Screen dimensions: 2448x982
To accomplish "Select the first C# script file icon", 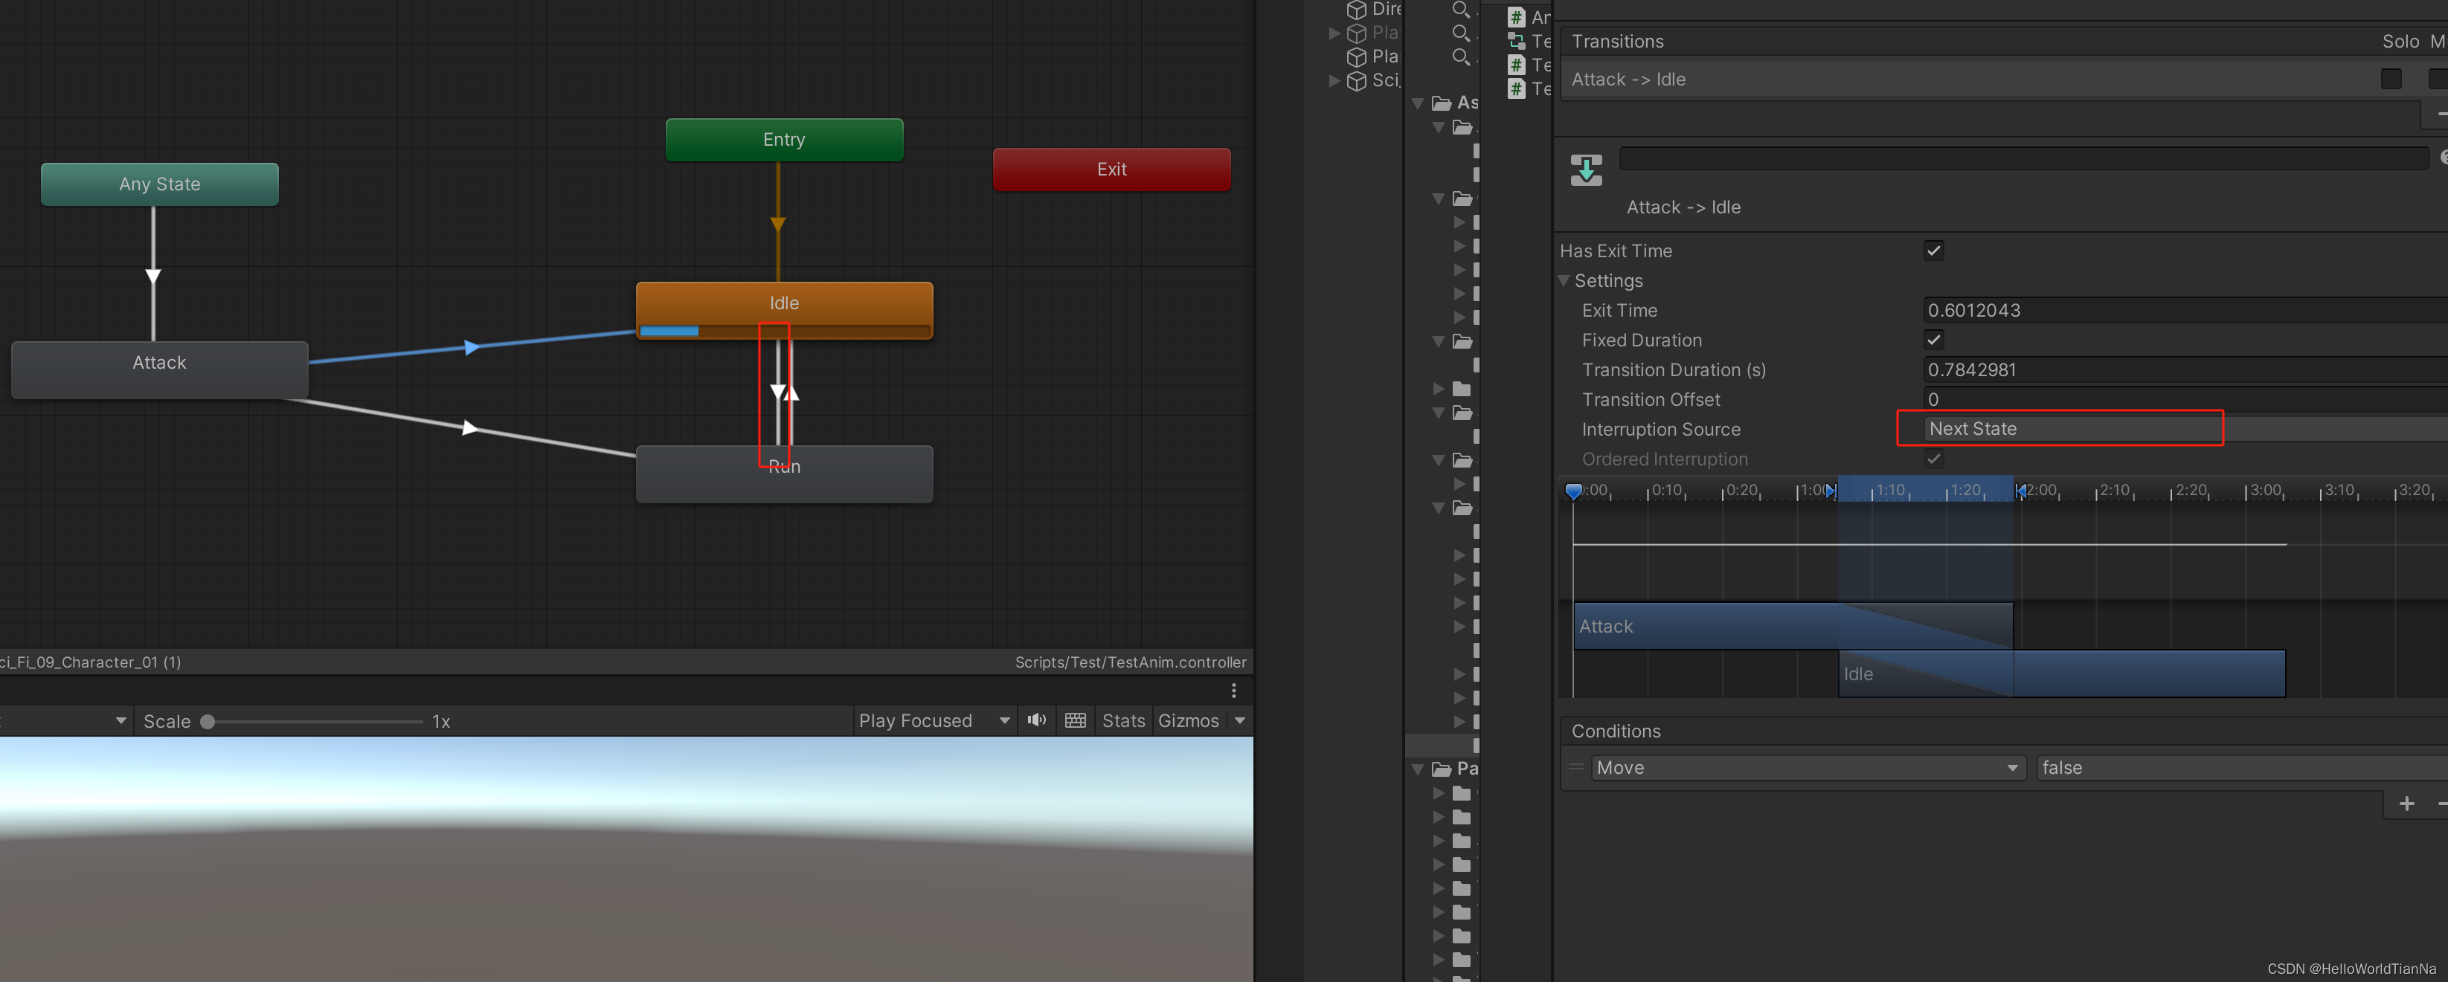I will [x=1517, y=17].
